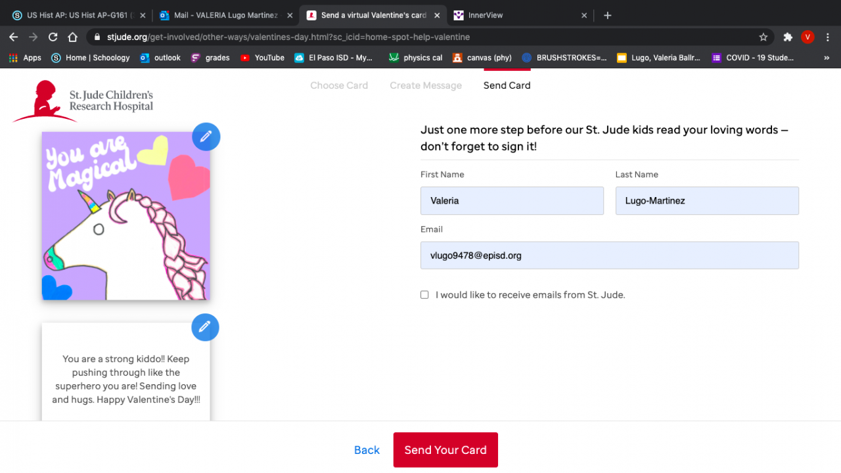
Task: Open the physics cal bookmark
Action: [x=415, y=58]
